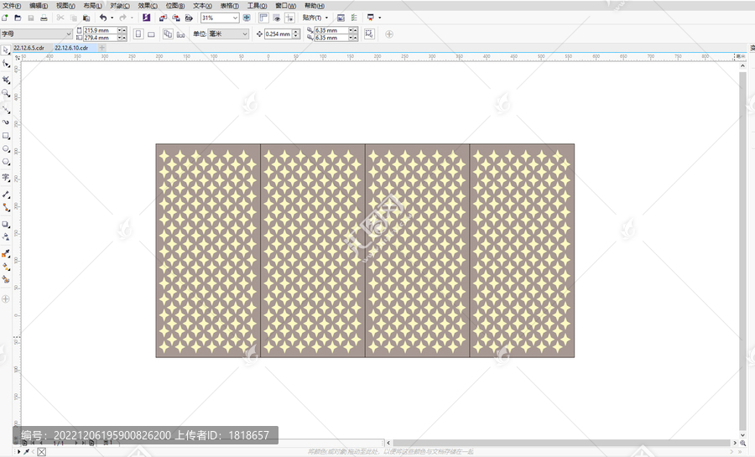Expand the application launcher dropdown arrow
Viewport: 755px width, 457px height.
click(x=379, y=18)
